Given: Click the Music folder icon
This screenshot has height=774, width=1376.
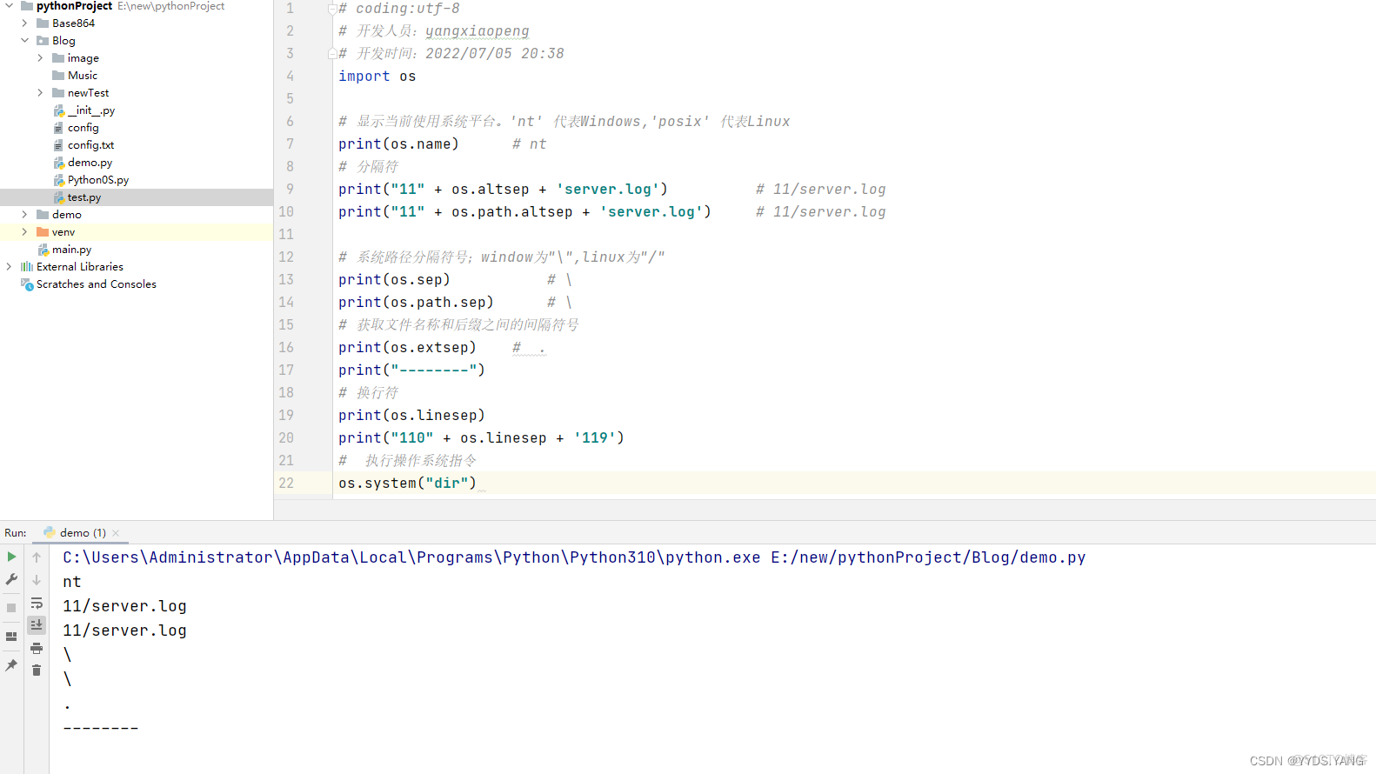Looking at the screenshot, I should click(x=58, y=76).
